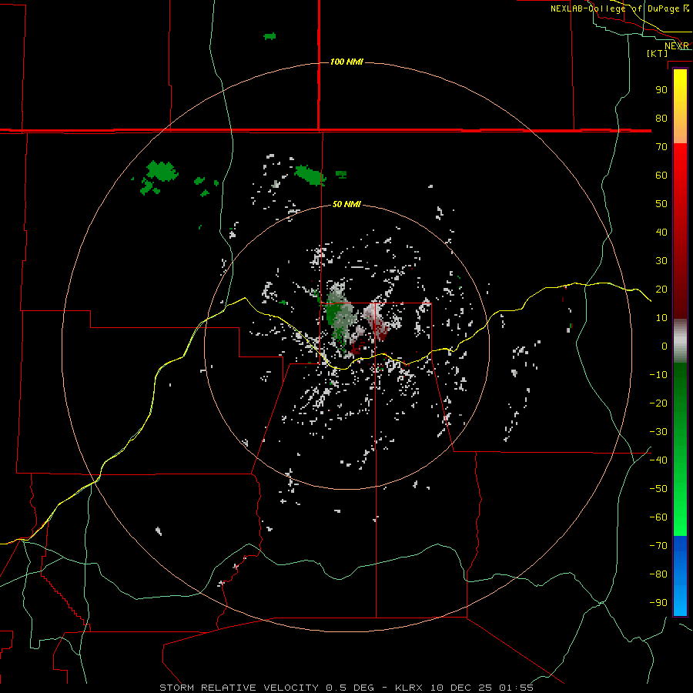Image resolution: width=693 pixels, height=693 pixels.
Task: Click the 60 value on velocity scale
Action: 661,175
